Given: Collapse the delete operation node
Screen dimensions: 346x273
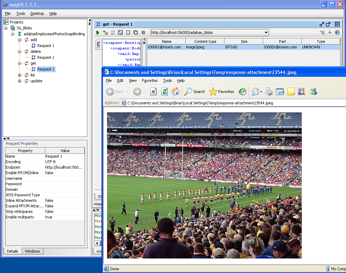Looking at the screenshot, I should [x=19, y=51].
